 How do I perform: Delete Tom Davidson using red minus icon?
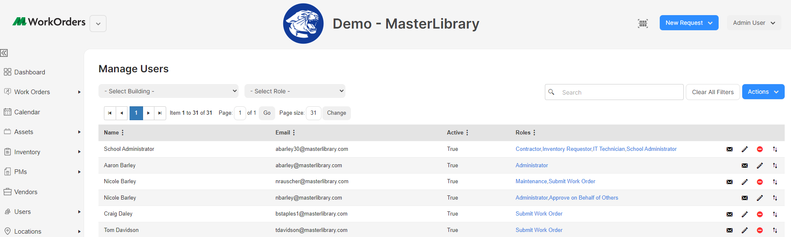(760, 230)
